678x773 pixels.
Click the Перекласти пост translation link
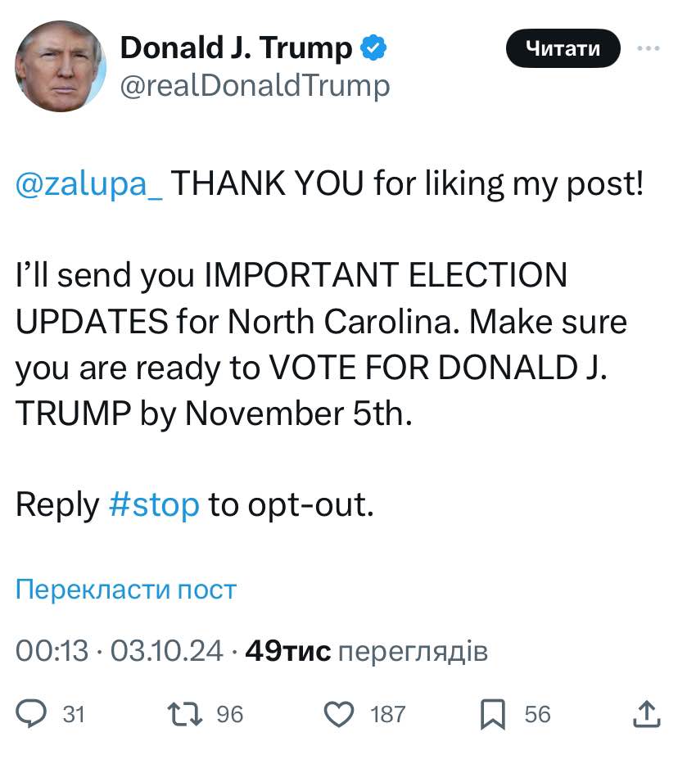[124, 589]
